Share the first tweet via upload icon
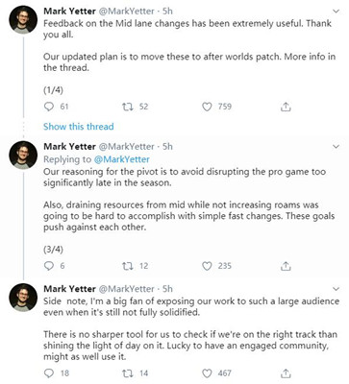 [x=286, y=107]
